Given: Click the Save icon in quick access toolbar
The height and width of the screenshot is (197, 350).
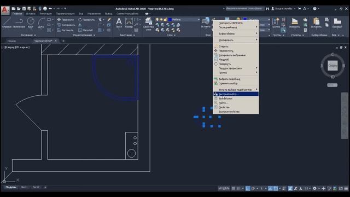Looking at the screenshot, I should (x=24, y=9).
